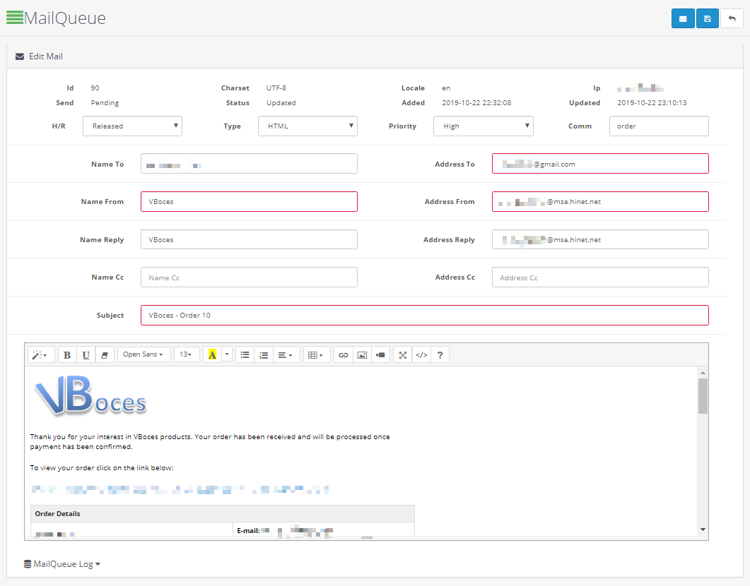750x586 pixels.
Task: Click the 'MailQueue' page title text
Action: click(65, 18)
